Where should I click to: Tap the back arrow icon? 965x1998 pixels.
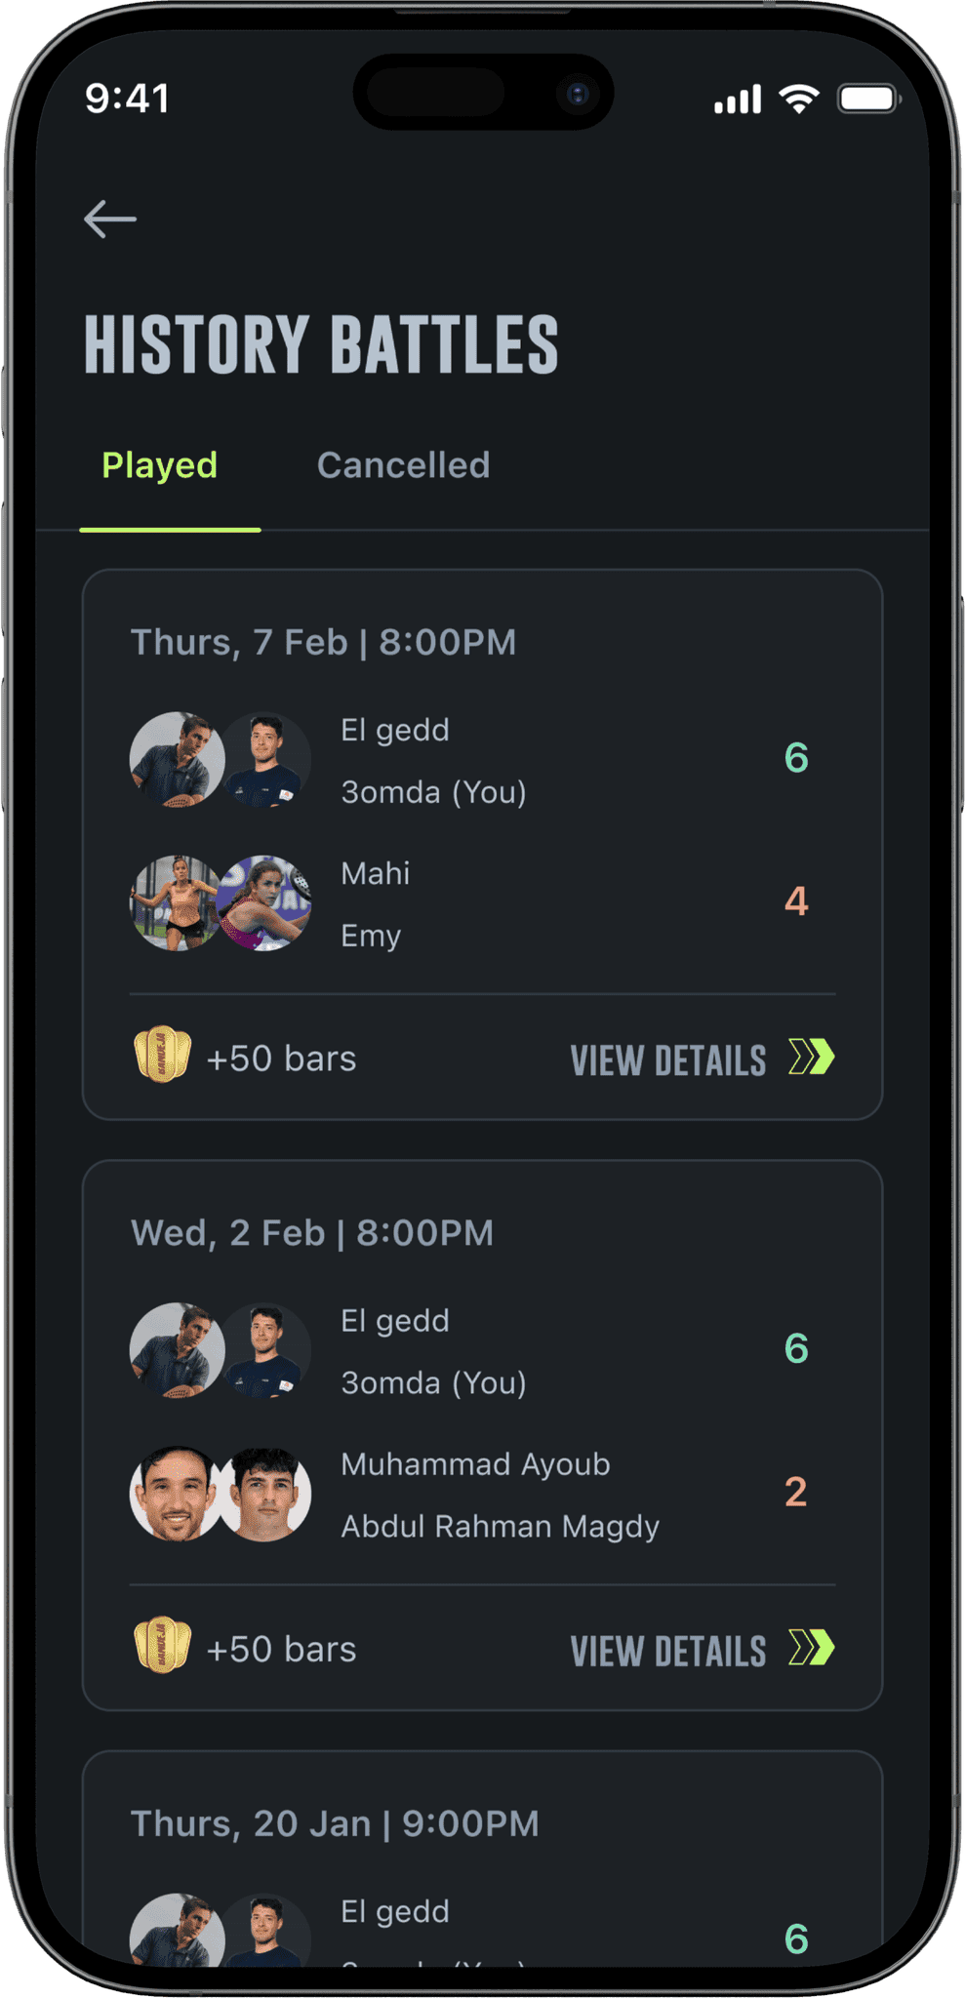coord(109,220)
